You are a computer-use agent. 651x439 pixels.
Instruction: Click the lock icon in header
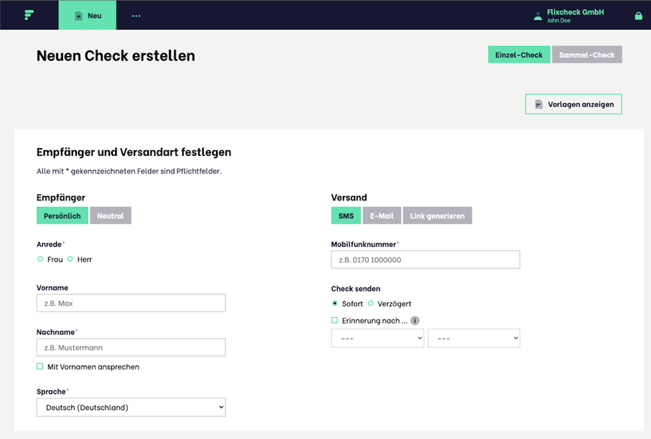tap(638, 16)
